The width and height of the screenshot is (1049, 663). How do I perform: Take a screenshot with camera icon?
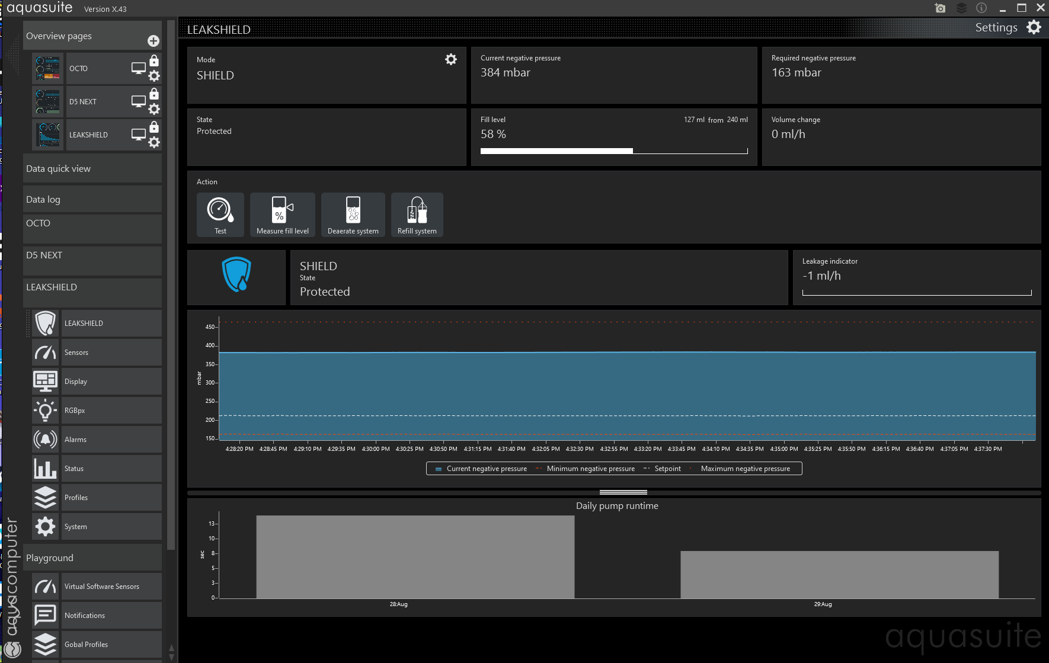coord(940,8)
